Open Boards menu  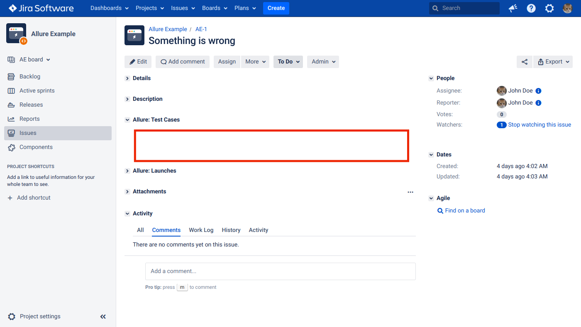click(x=215, y=8)
